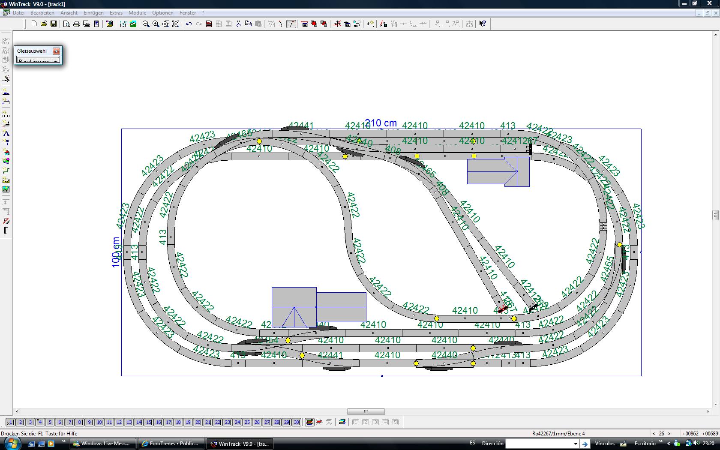Open the layer manager stack icon
The image size is (720, 450).
(309, 422)
